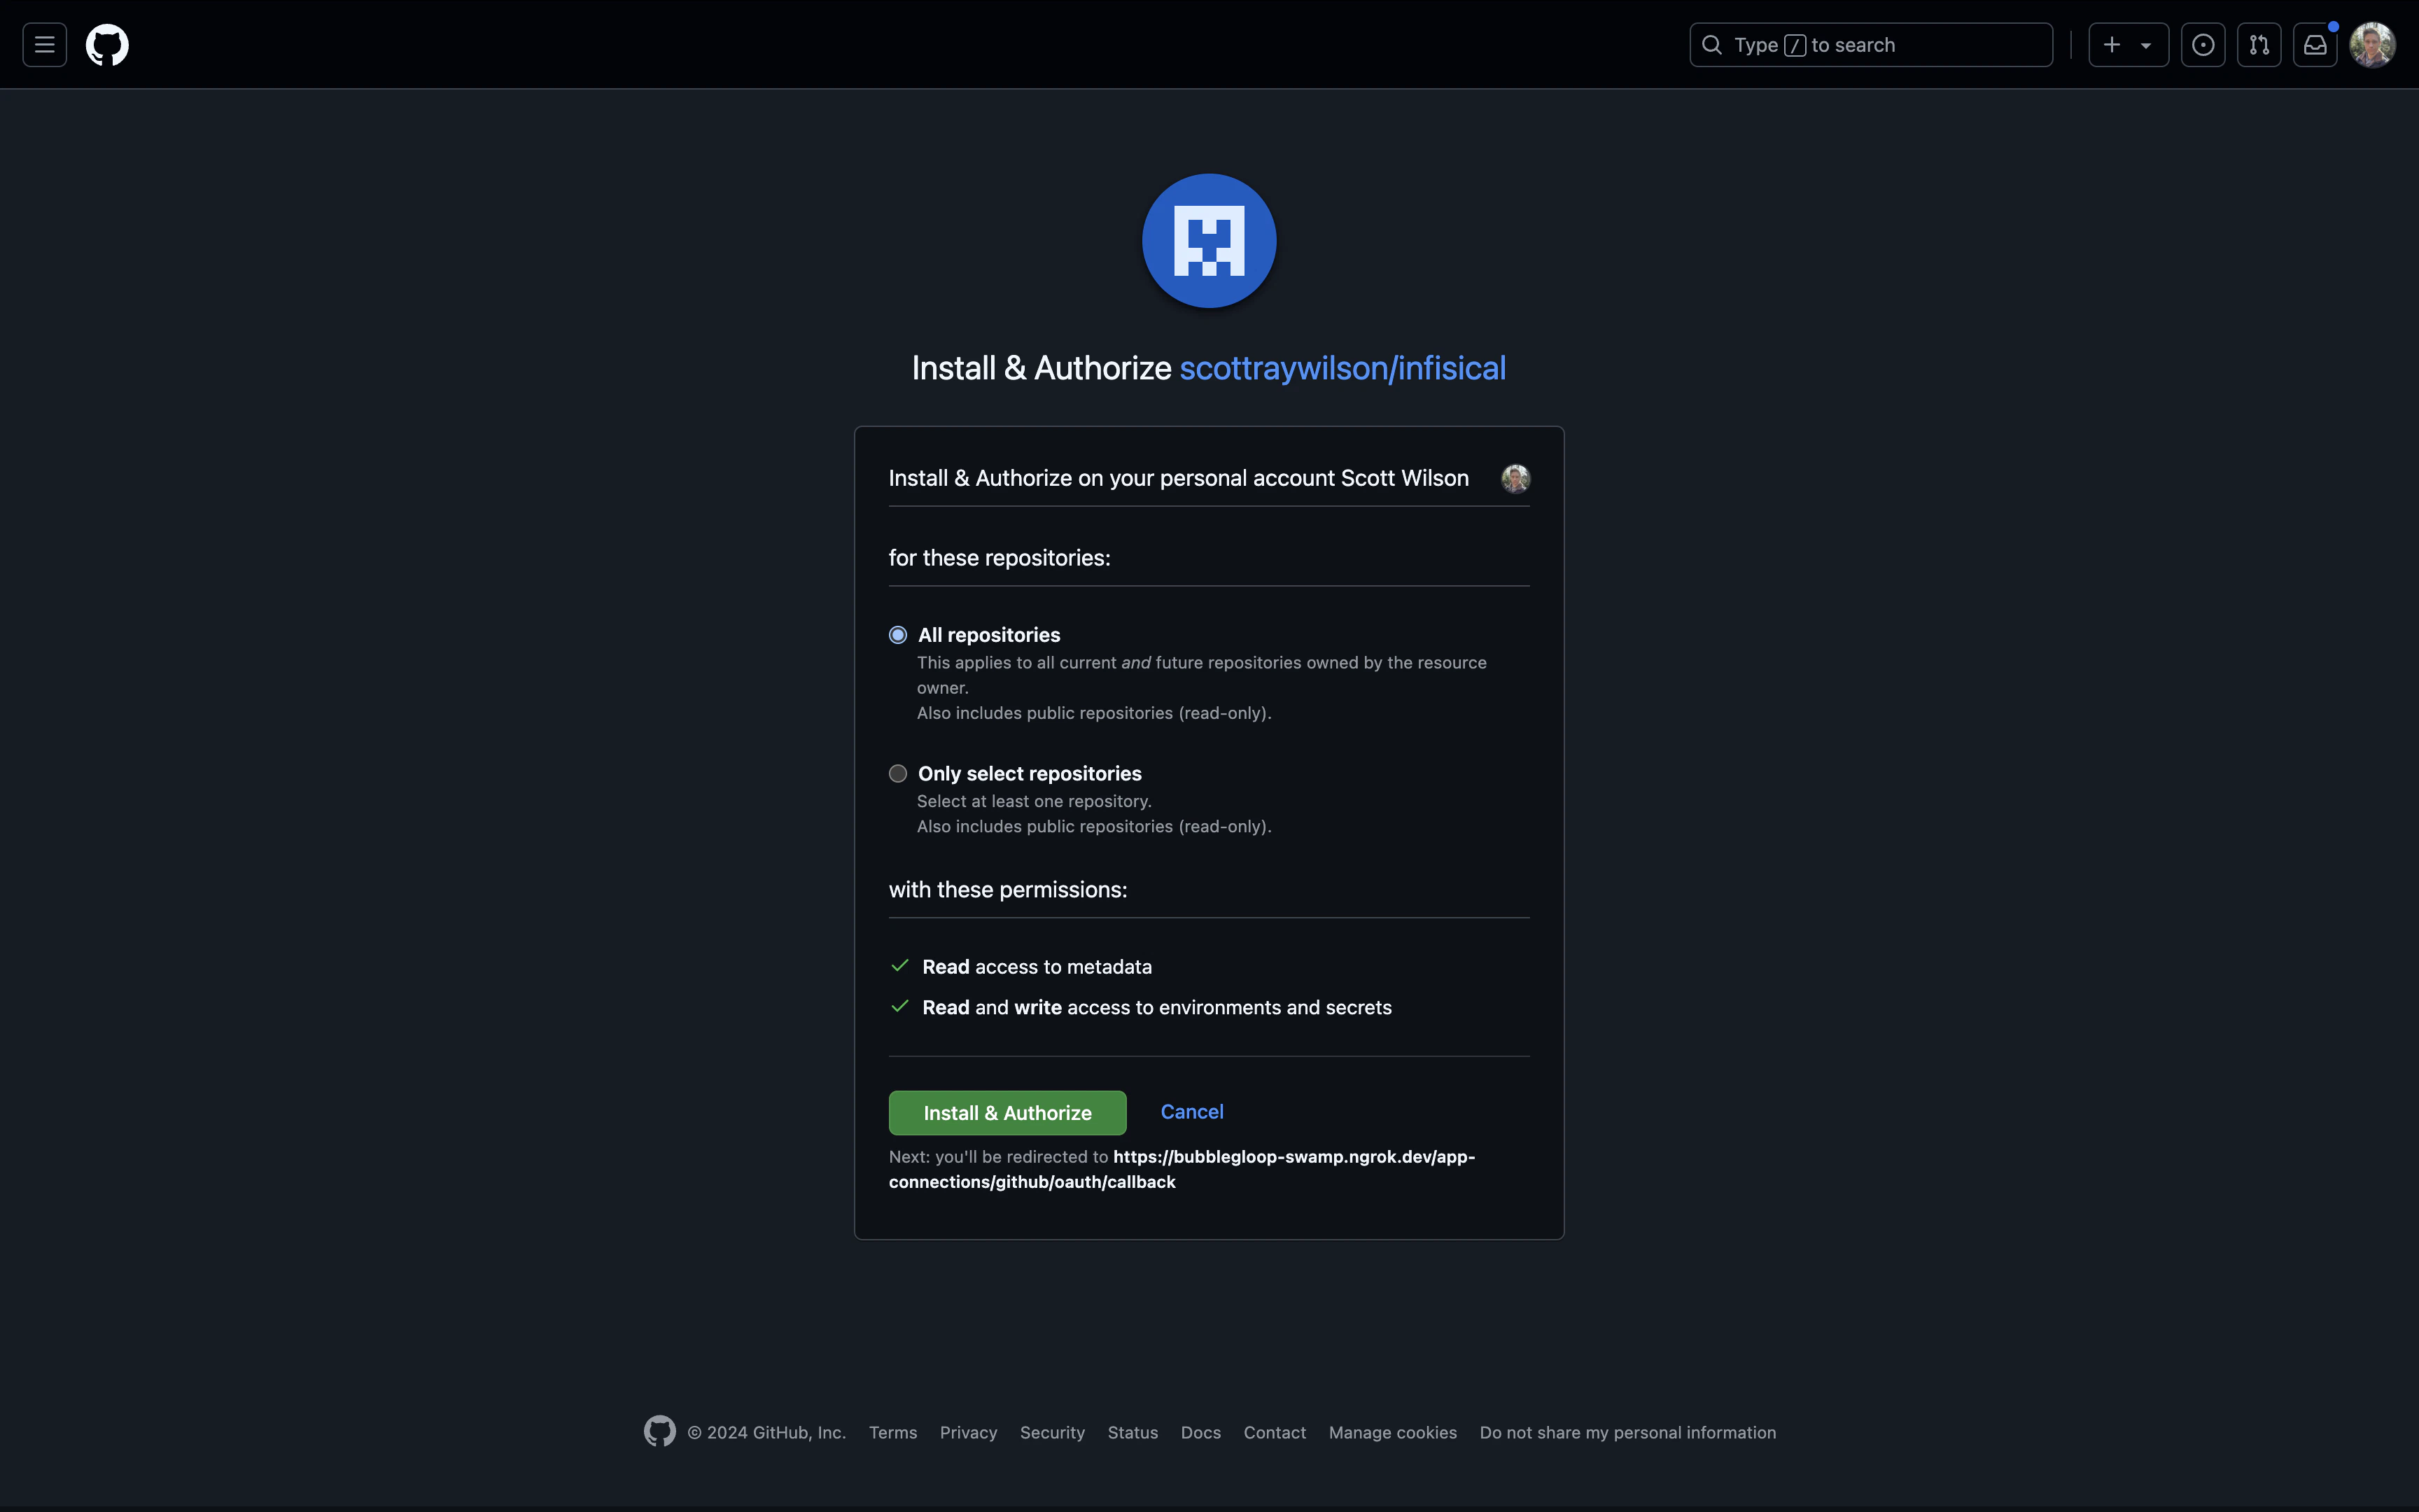The height and width of the screenshot is (1512, 2419).
Task: Open the notifications inbox icon
Action: point(2314,45)
